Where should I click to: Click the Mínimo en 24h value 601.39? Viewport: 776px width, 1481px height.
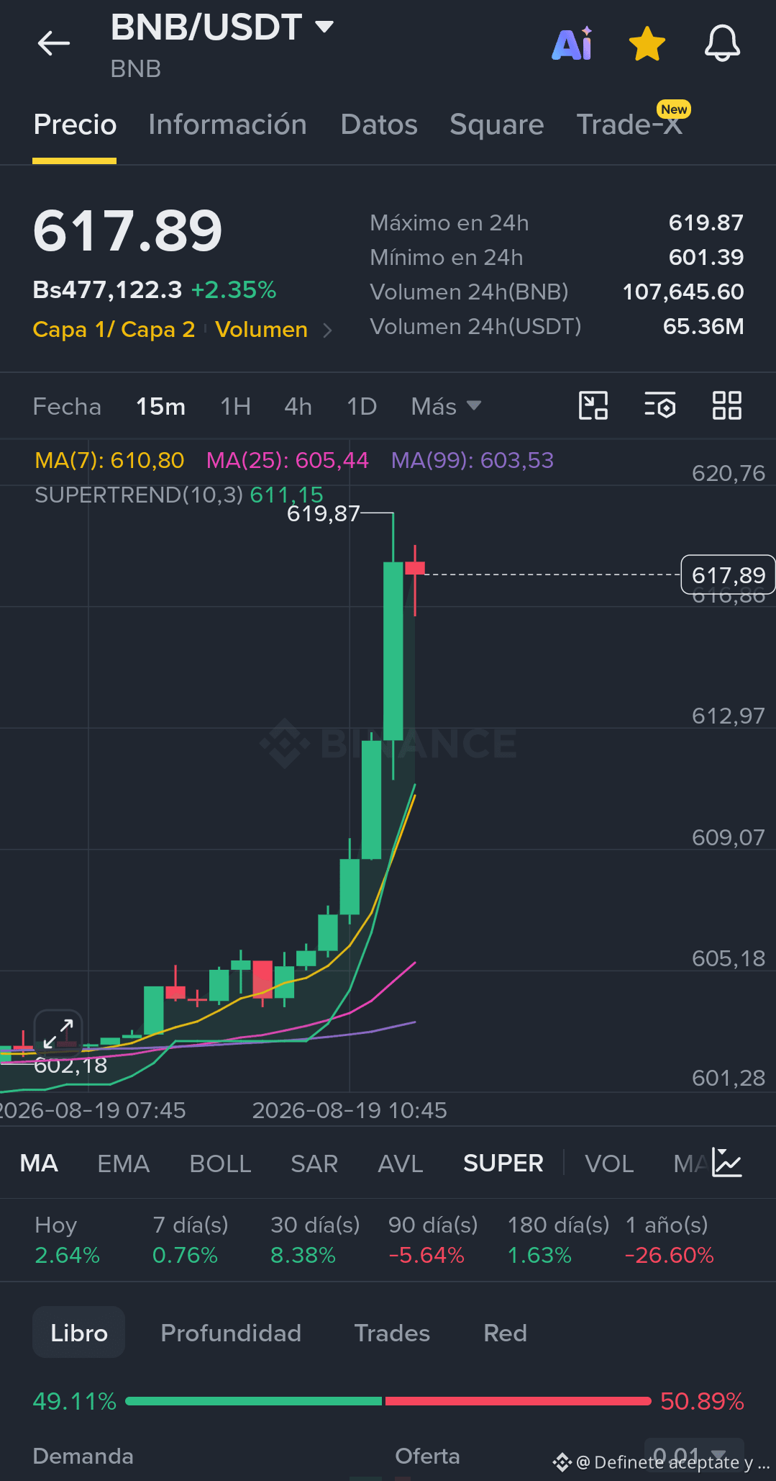706,258
